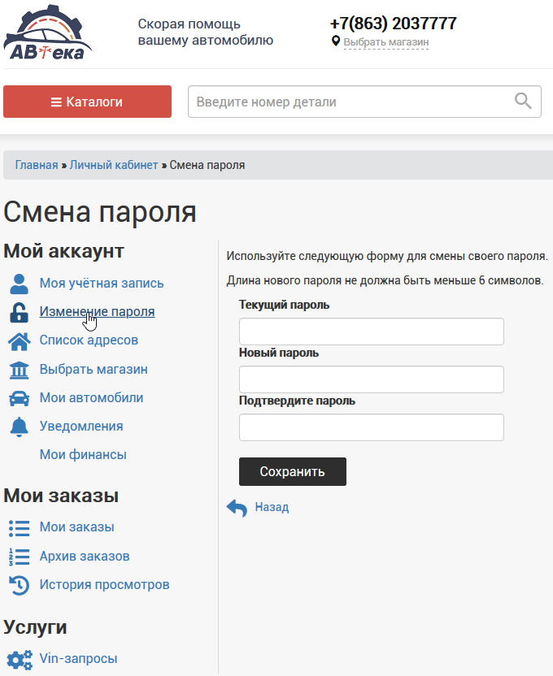
Task: Click the back arrow icon
Action: tap(237, 508)
